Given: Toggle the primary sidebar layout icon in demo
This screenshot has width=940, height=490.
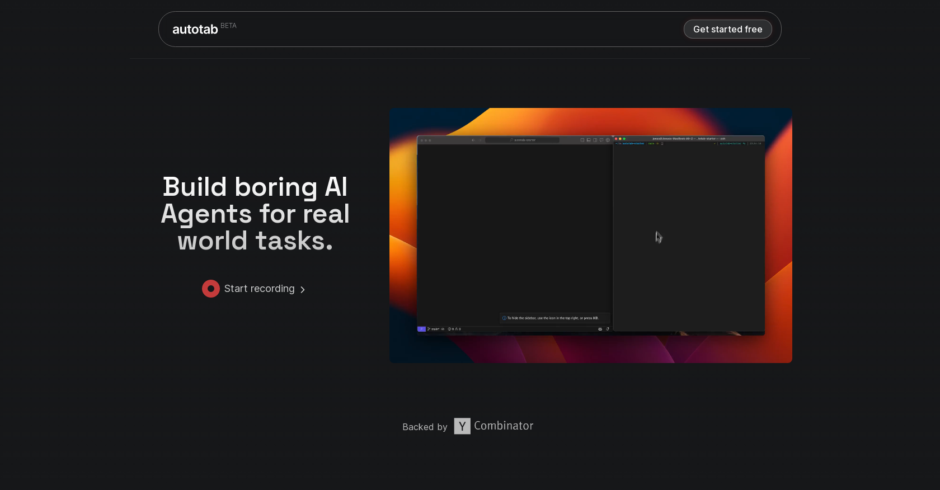Looking at the screenshot, I should (x=582, y=140).
